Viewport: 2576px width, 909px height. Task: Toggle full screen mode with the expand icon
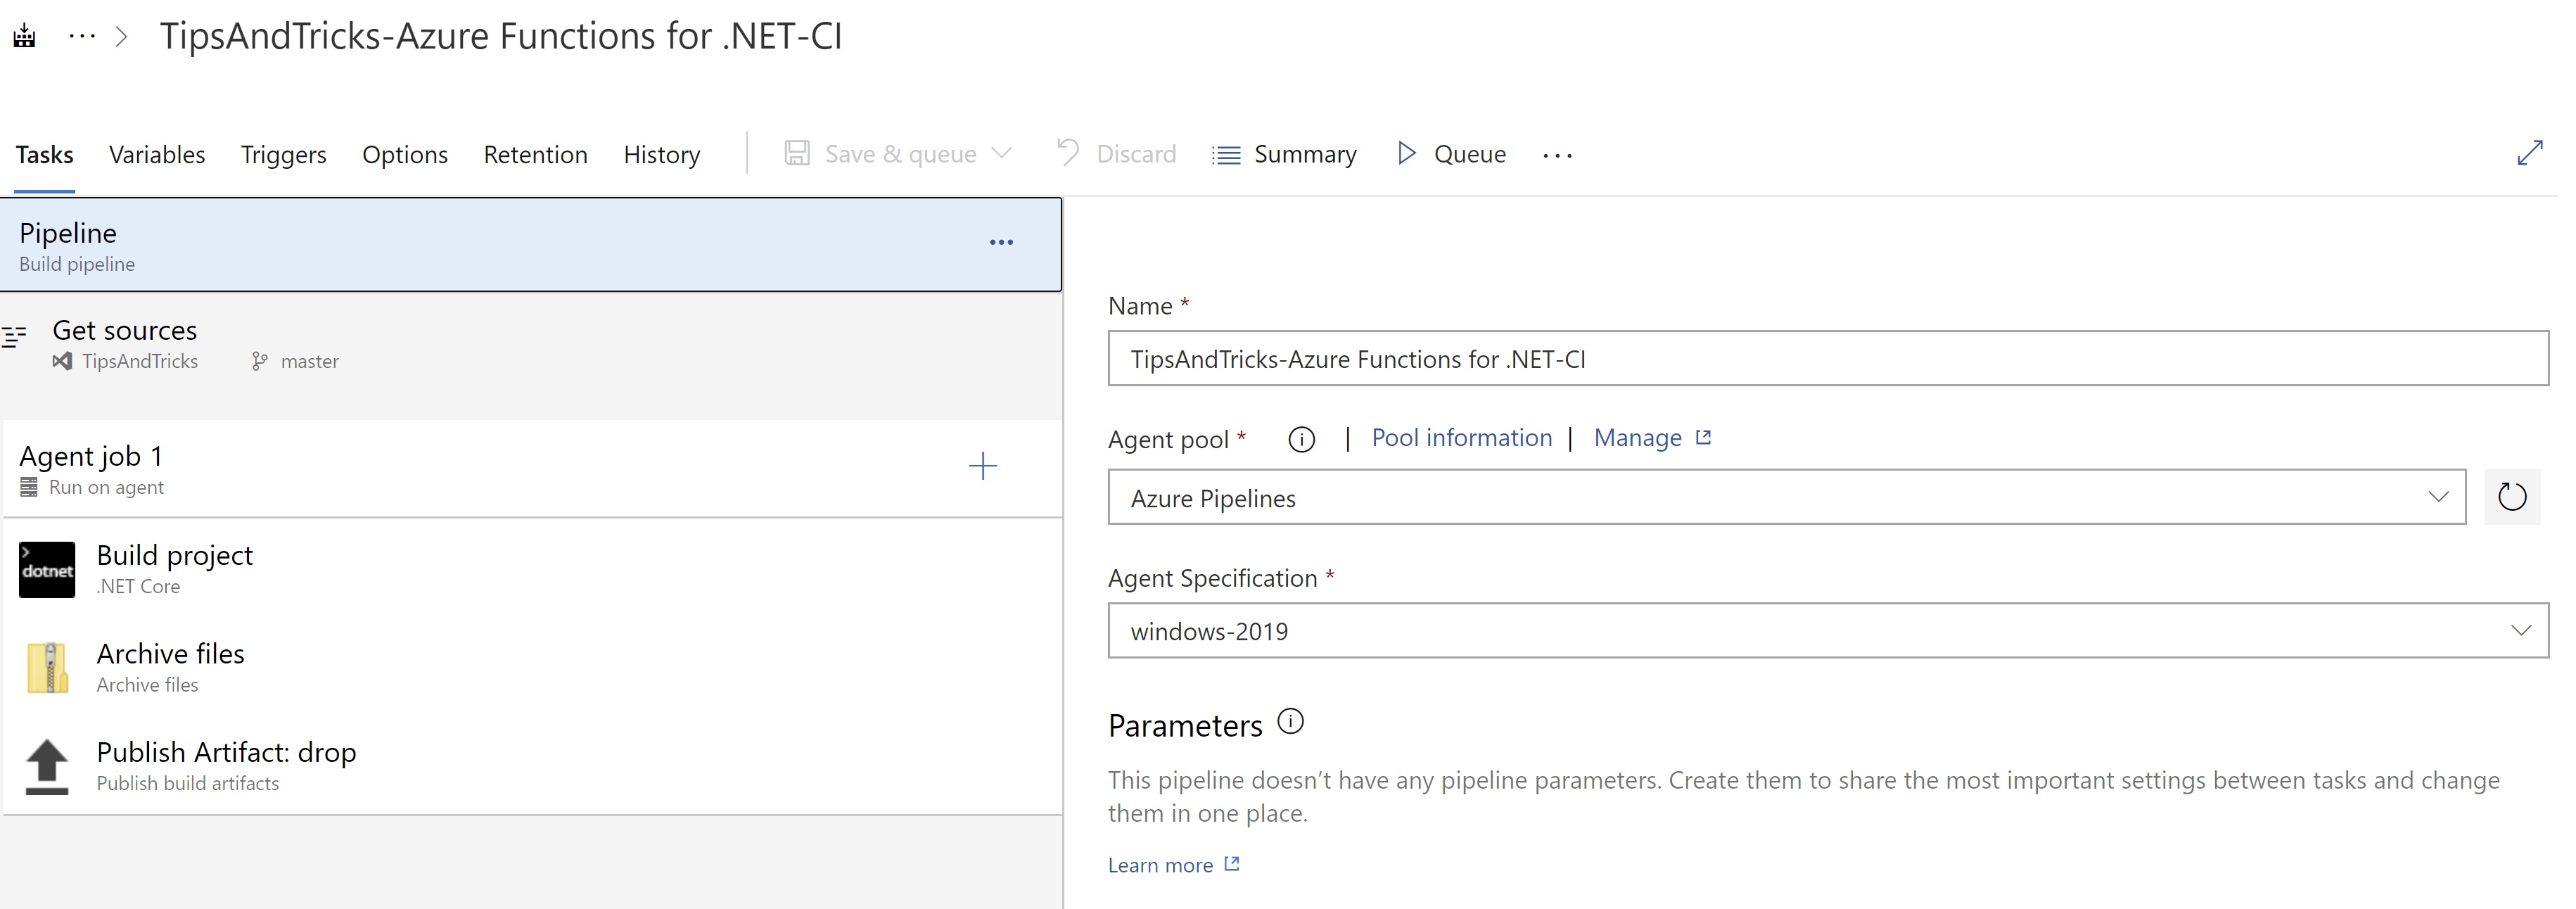tap(2529, 153)
